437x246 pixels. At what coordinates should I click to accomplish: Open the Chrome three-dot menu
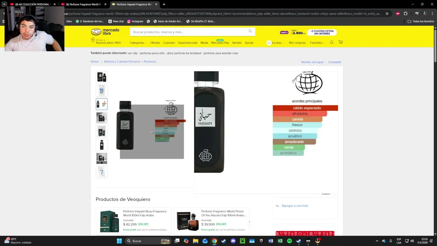click(x=433, y=14)
